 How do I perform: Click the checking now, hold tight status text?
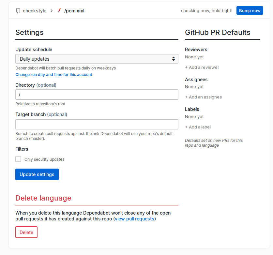point(206,10)
